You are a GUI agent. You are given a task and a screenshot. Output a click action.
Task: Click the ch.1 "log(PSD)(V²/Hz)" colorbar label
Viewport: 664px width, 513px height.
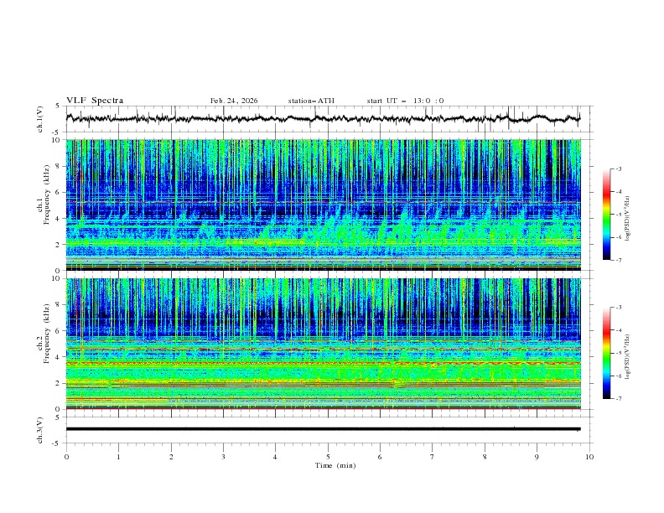coord(627,219)
